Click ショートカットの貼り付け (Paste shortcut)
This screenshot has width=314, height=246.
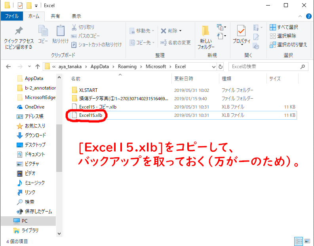pos(96,44)
